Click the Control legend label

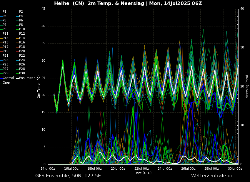(8, 78)
